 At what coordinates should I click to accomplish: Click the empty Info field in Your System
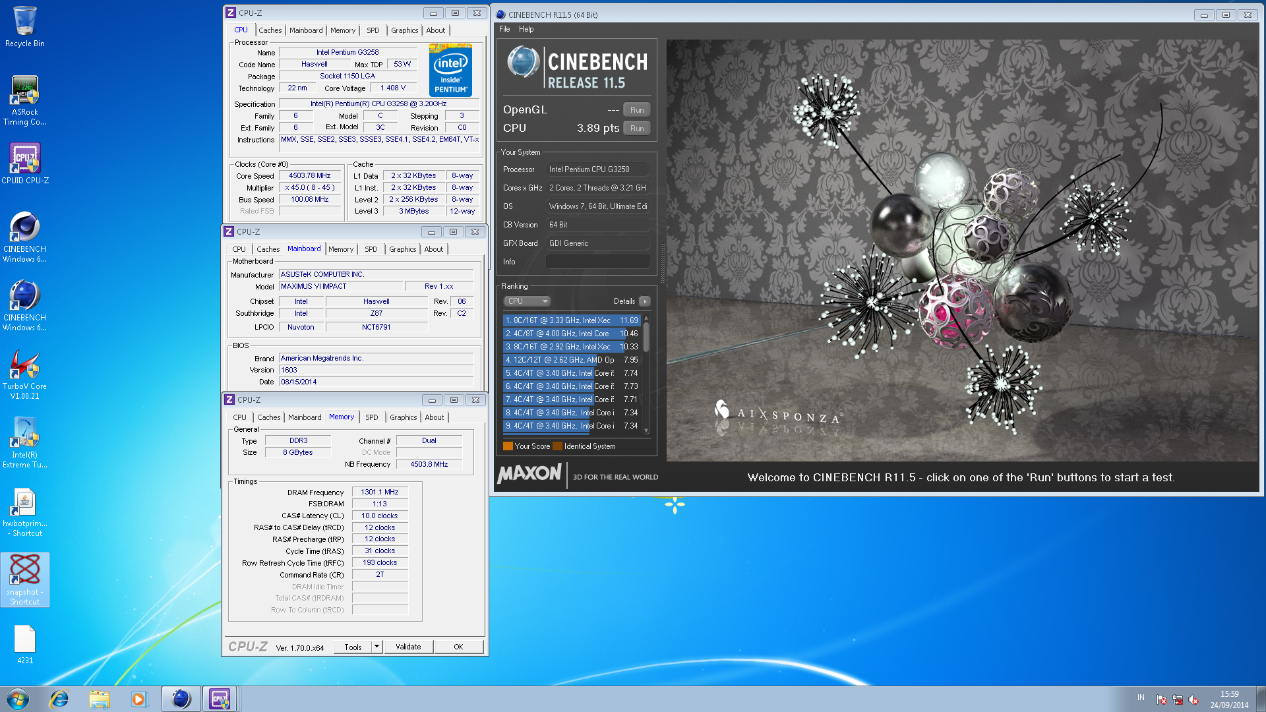click(598, 262)
